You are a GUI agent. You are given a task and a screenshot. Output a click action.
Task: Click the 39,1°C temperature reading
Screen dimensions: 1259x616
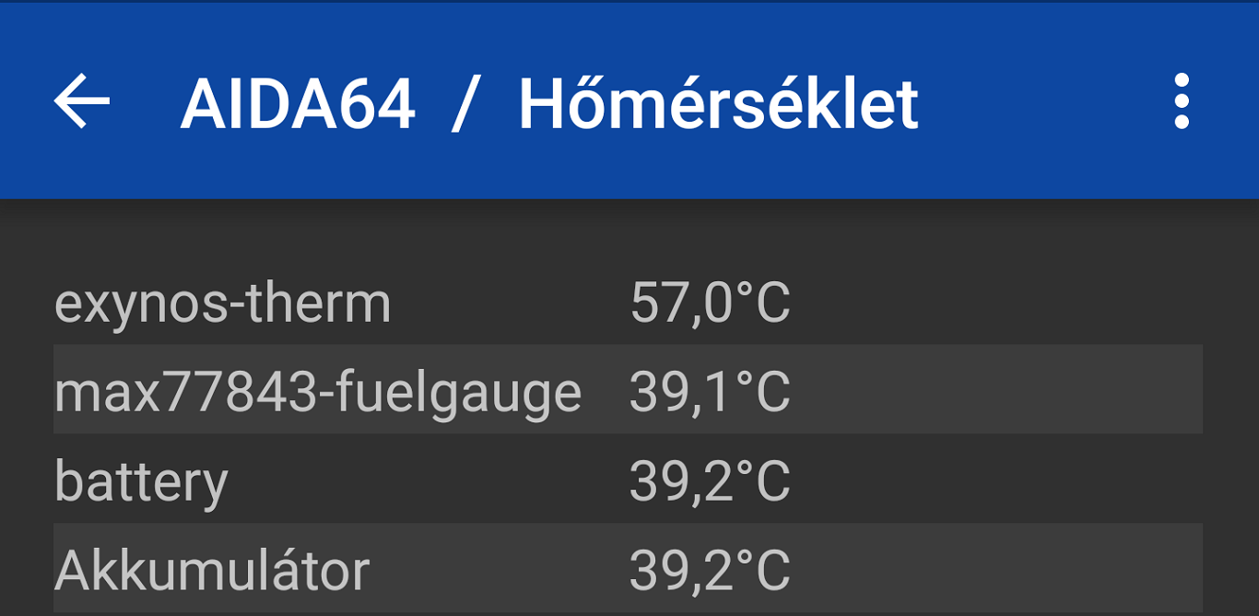click(x=710, y=391)
